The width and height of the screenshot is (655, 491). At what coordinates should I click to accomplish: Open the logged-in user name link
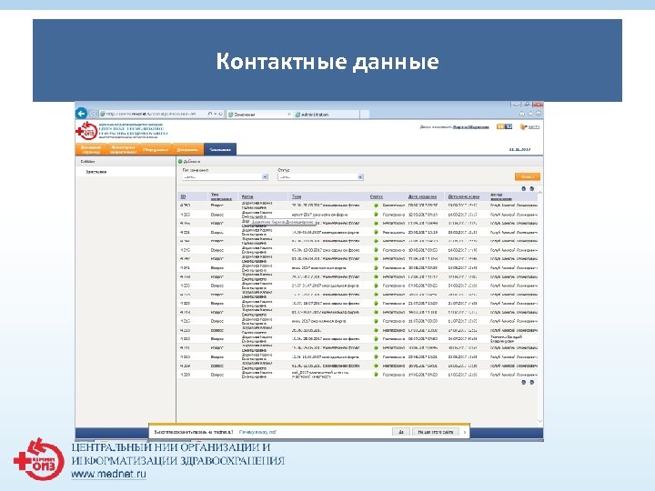click(x=471, y=127)
